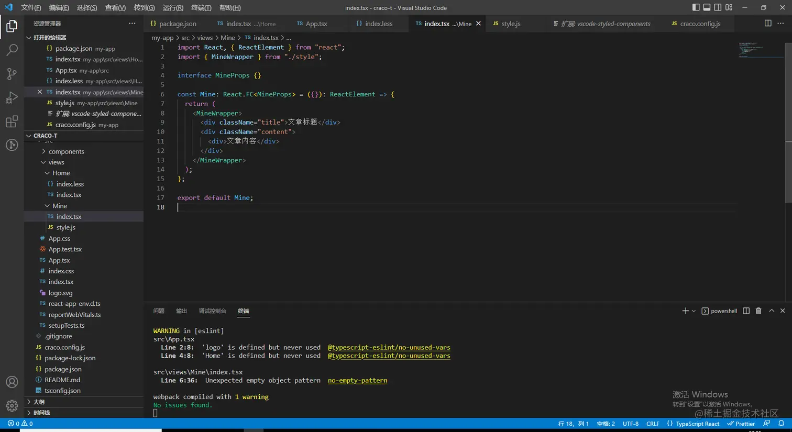The width and height of the screenshot is (792, 432).
Task: Open the new terminal launch profile dropdown
Action: point(694,311)
